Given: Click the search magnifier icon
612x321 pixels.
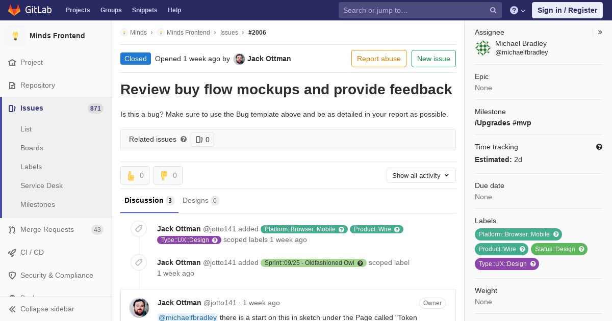Looking at the screenshot, I should pyautogui.click(x=493, y=10).
